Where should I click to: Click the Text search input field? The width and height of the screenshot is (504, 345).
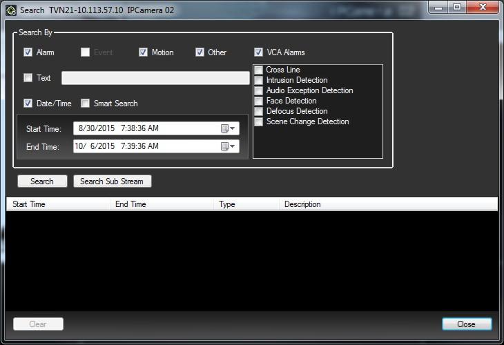(x=155, y=78)
